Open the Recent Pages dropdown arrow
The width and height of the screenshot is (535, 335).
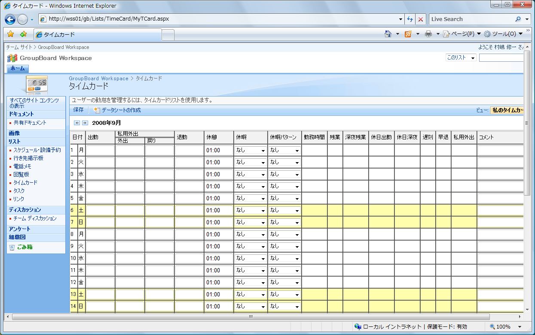[x=32, y=20]
